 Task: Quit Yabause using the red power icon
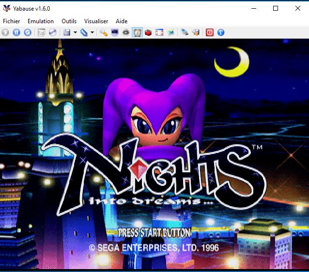[210, 32]
